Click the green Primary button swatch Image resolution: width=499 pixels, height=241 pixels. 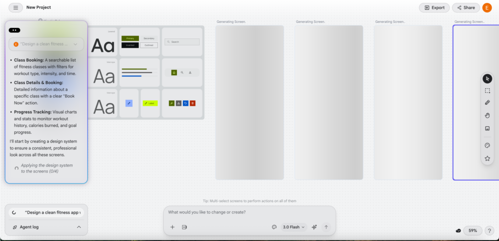point(130,38)
